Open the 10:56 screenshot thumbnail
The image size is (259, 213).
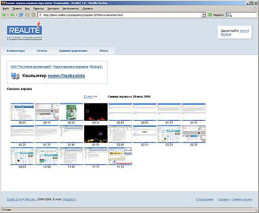(47, 156)
